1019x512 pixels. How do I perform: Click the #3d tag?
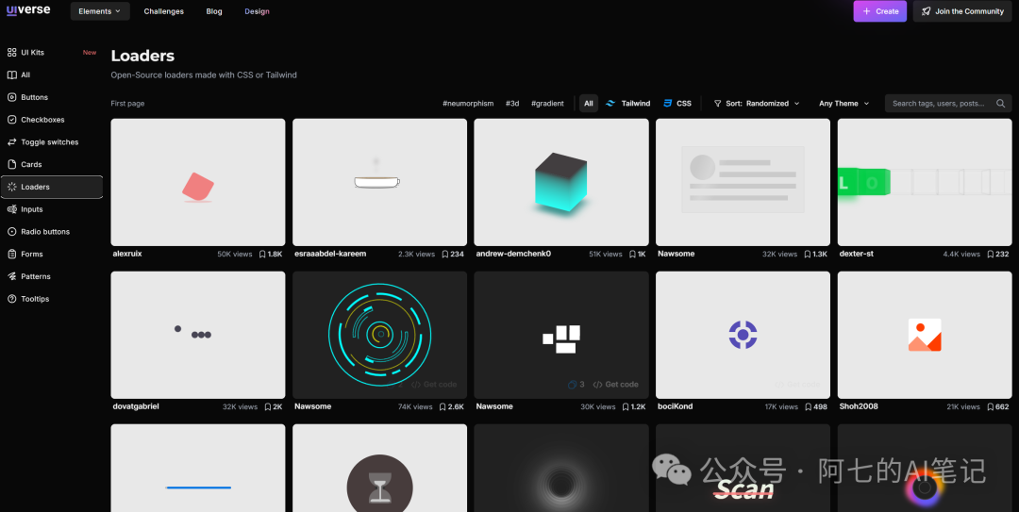click(512, 104)
